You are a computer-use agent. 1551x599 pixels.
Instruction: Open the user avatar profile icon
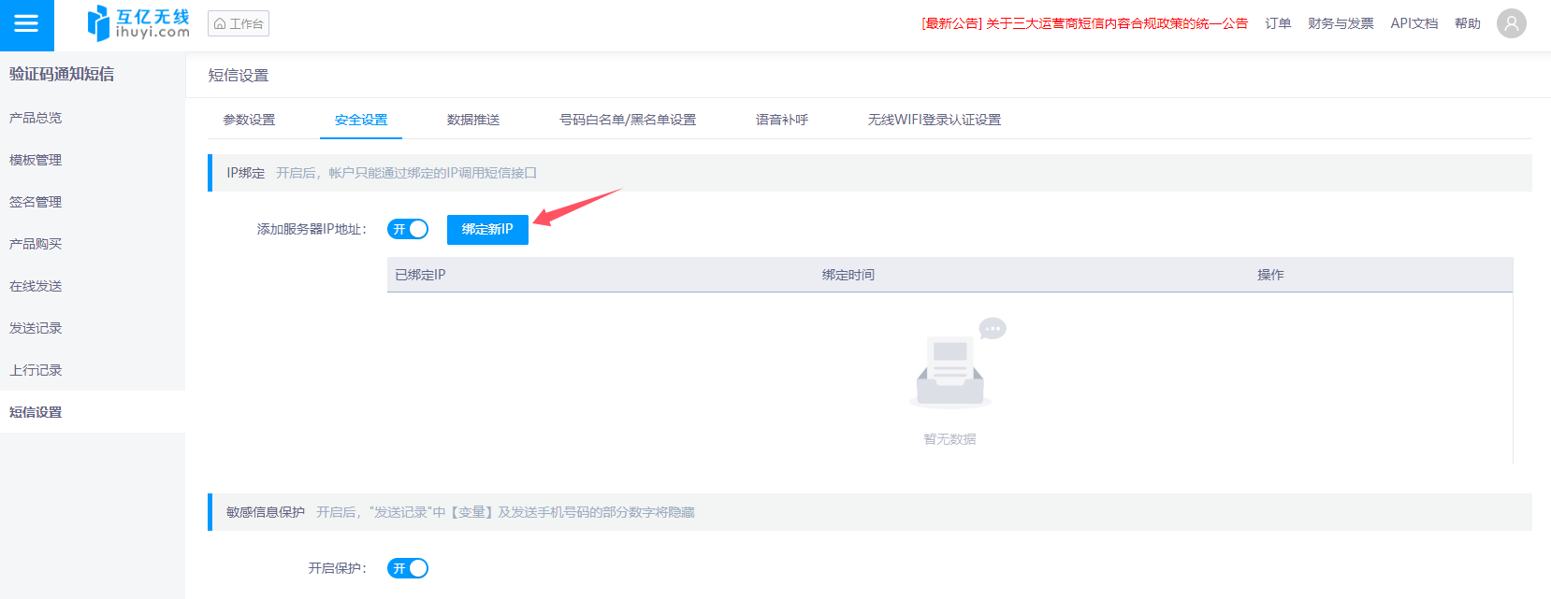1511,23
